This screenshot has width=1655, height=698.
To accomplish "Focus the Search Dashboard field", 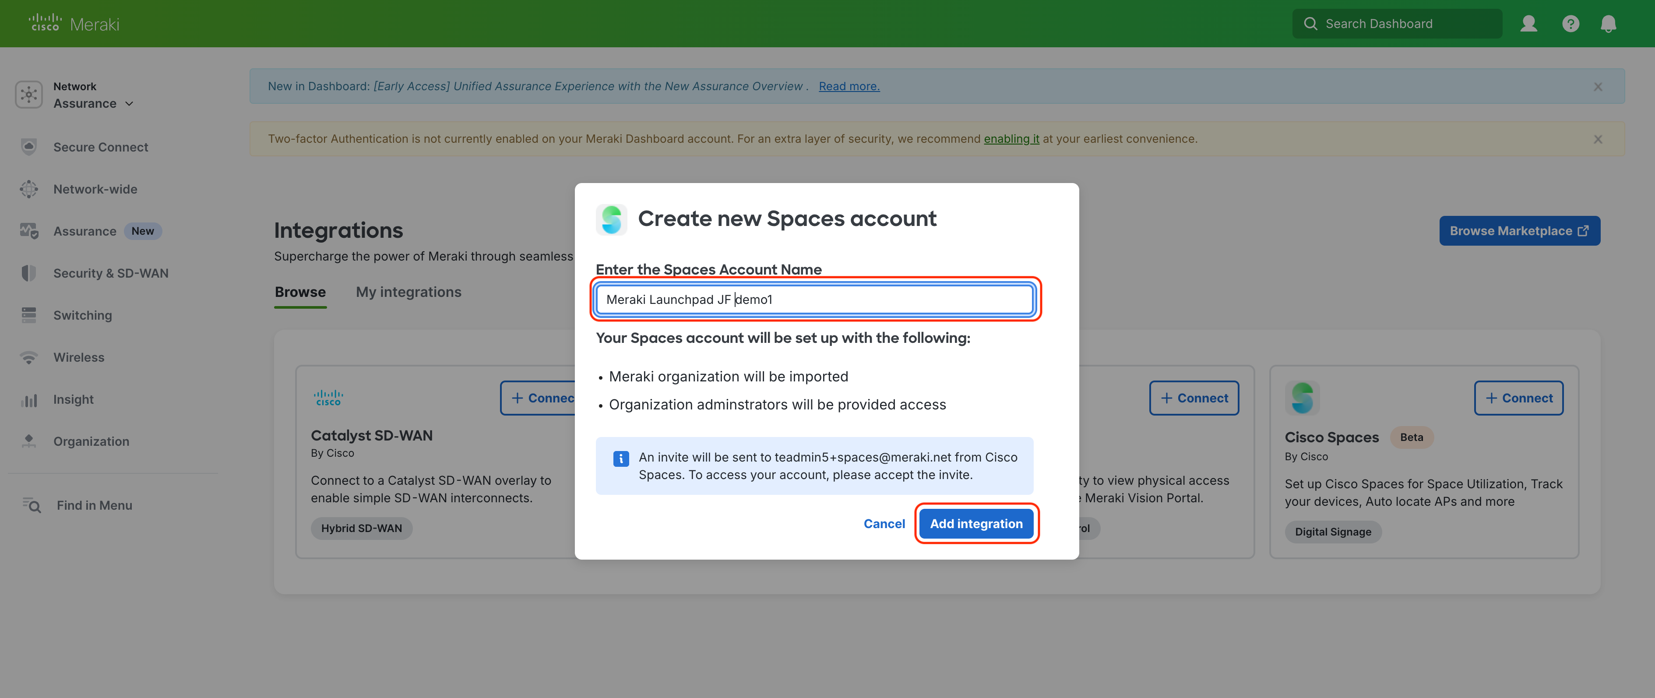I will (1397, 24).
